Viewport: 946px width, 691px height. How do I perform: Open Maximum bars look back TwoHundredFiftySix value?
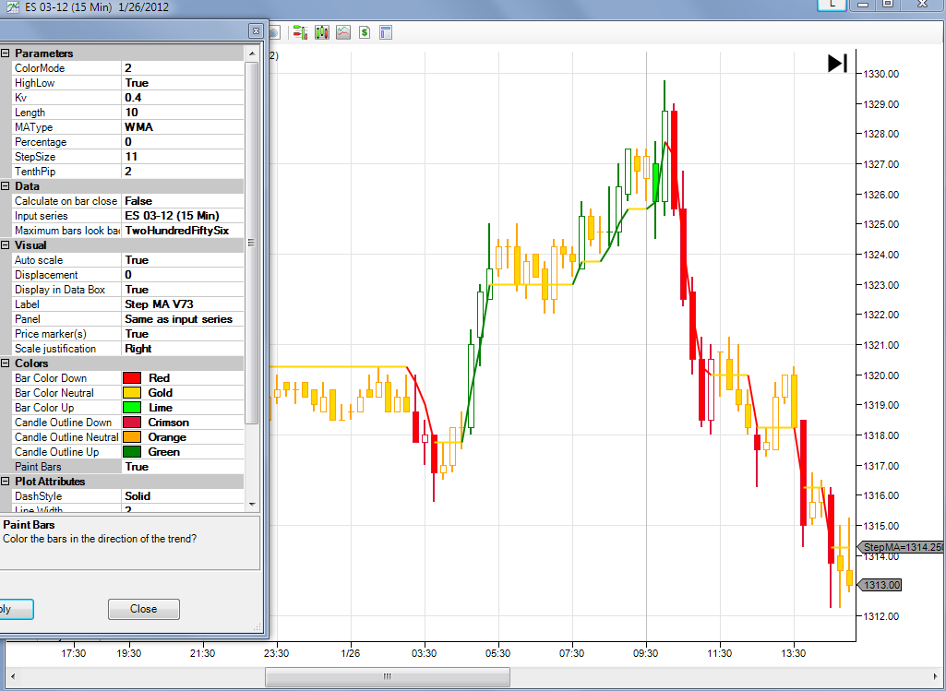[x=183, y=231]
